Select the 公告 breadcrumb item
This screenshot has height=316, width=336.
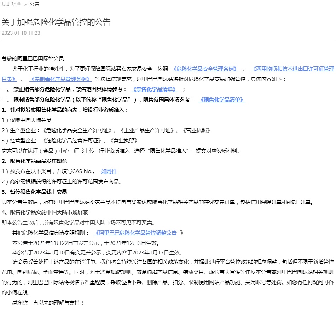35,4
